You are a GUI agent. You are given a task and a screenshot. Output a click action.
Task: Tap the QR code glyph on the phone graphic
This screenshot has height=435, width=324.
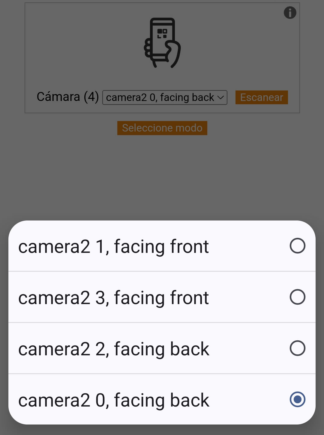162,33
